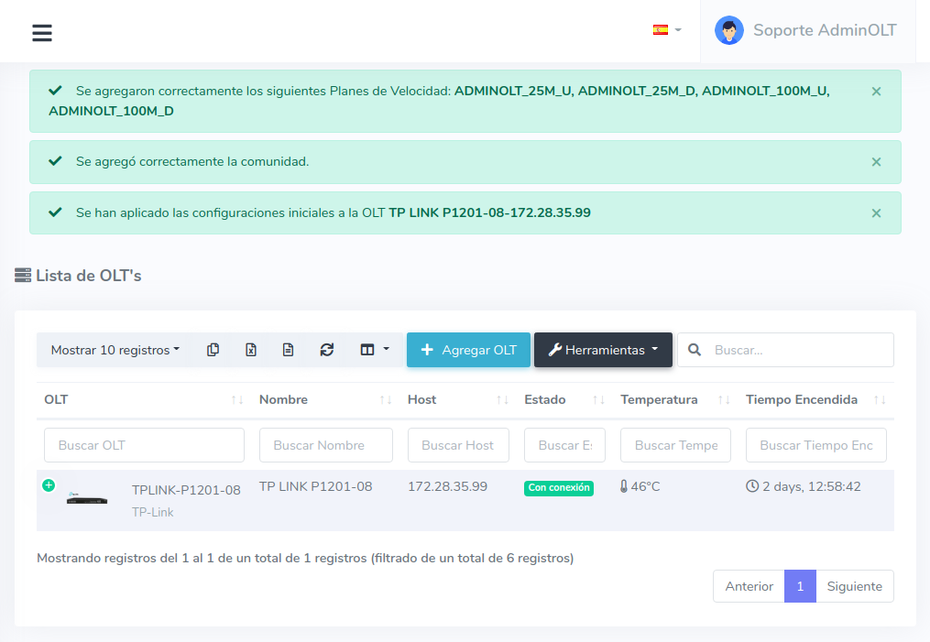Open column visibility selector
930x642 pixels.
[x=375, y=350]
